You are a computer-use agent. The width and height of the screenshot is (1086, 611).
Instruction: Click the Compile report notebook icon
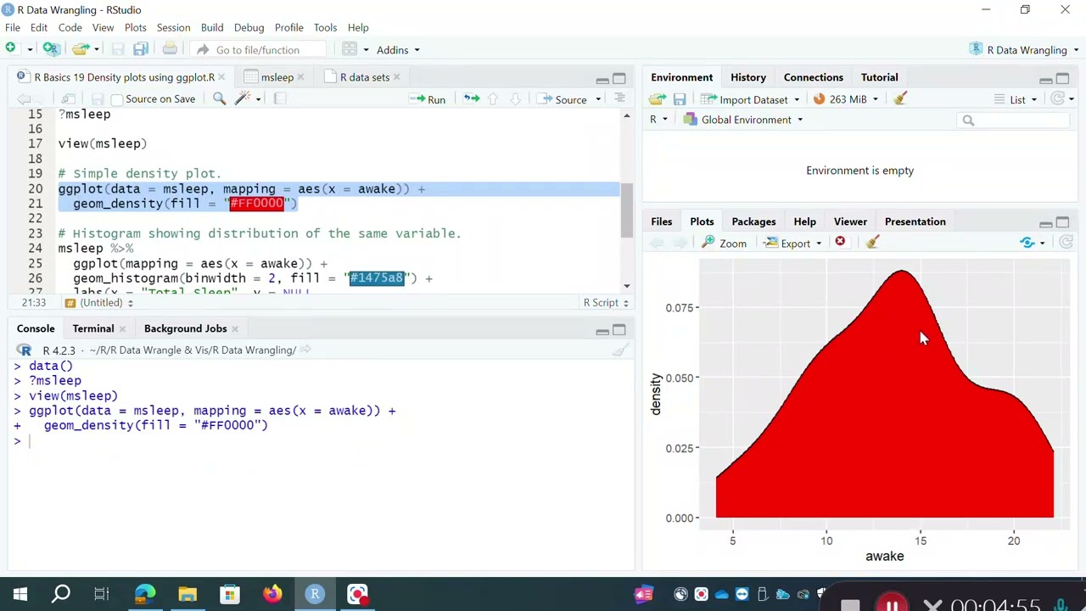280,99
